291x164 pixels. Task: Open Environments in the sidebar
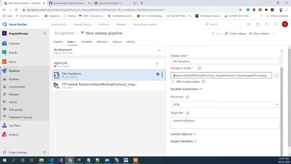coord(17,87)
